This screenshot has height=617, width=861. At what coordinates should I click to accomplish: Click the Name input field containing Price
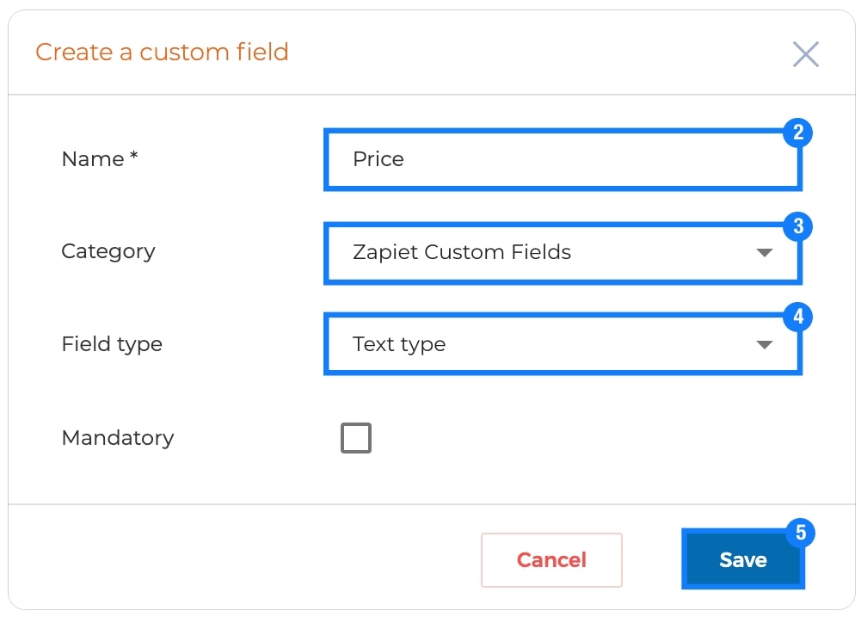563,159
